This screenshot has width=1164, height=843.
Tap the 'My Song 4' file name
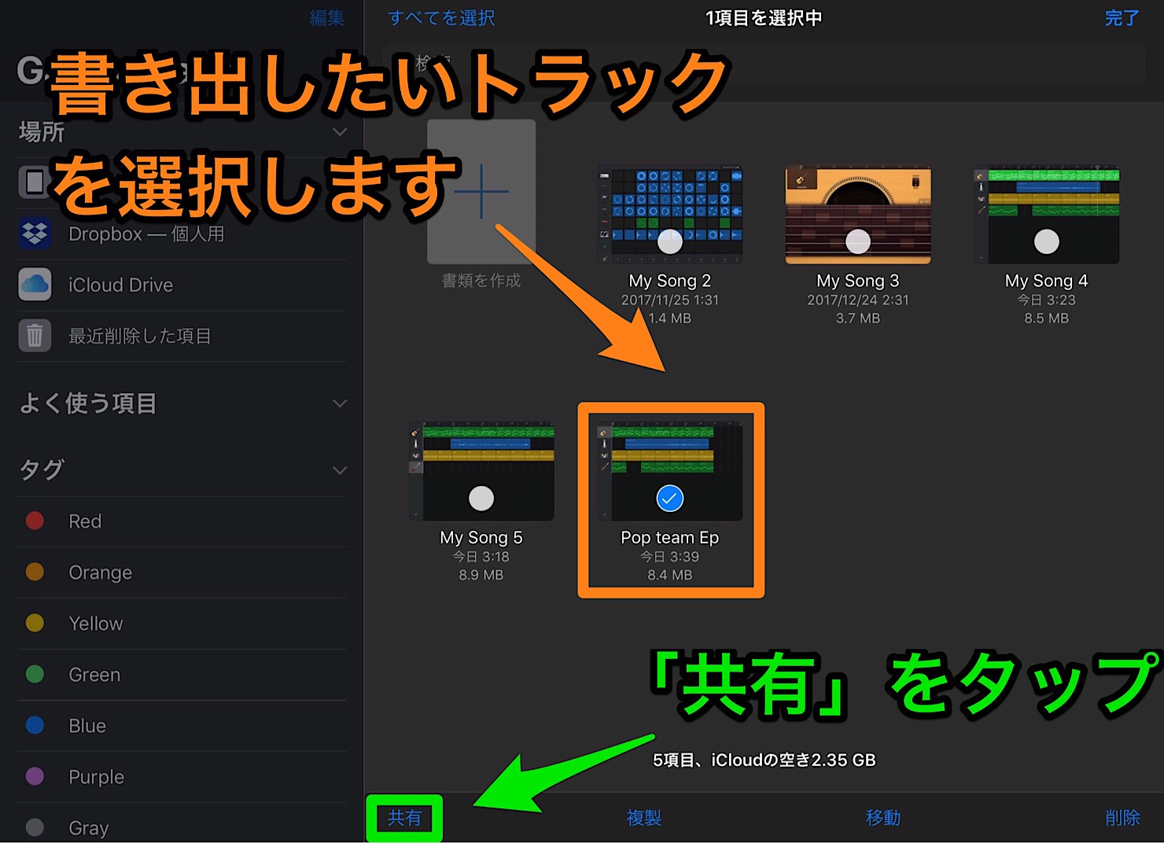pyautogui.click(x=1047, y=281)
